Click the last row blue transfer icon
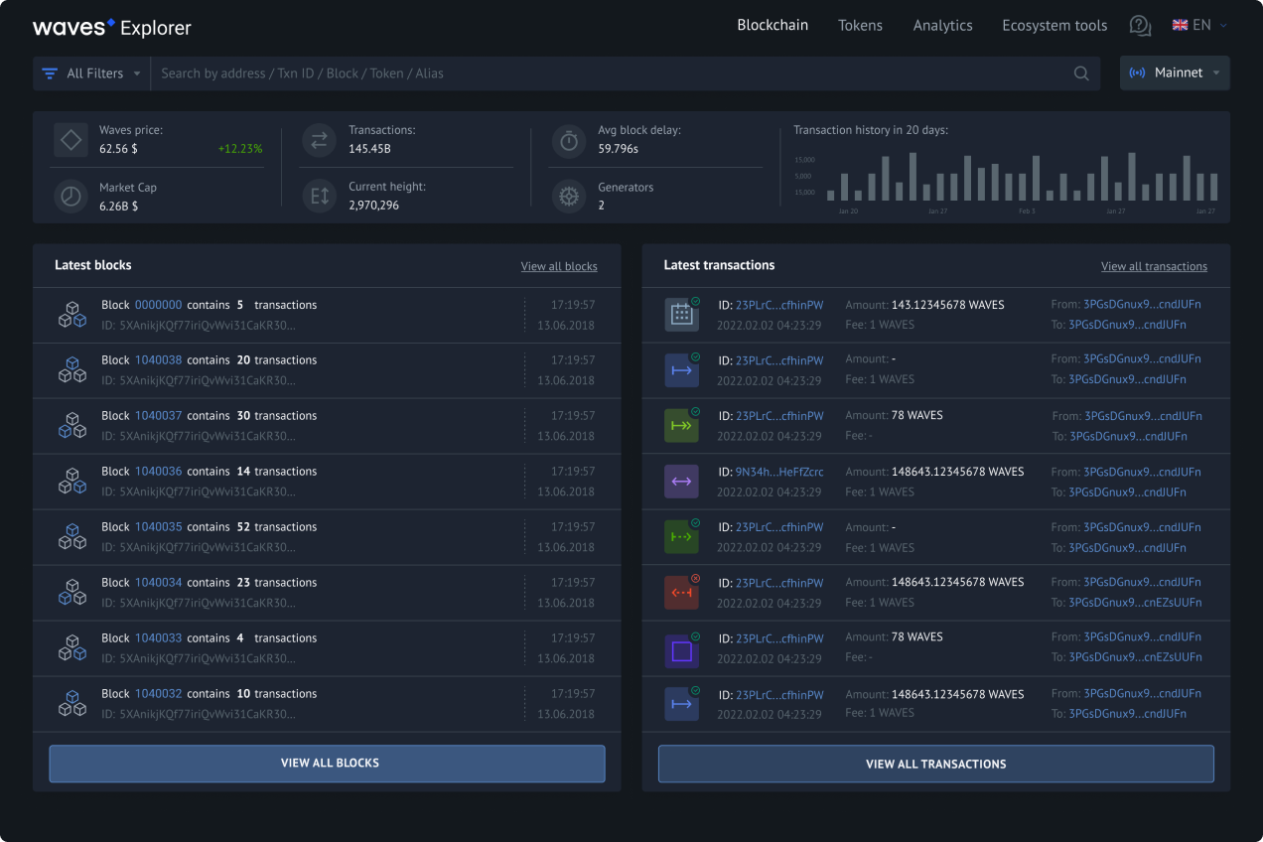The width and height of the screenshot is (1263, 842). pyautogui.click(x=682, y=704)
